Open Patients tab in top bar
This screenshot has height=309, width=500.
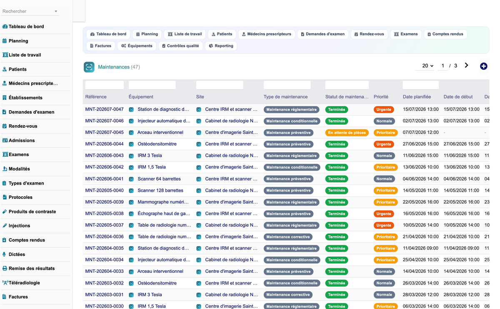pos(222,34)
